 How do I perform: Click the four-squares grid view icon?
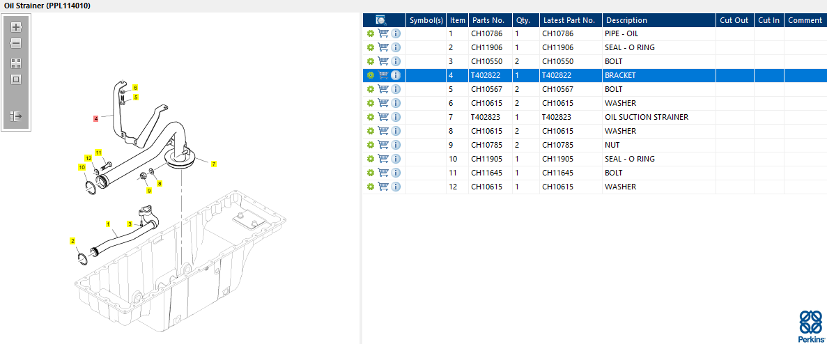coord(16,64)
